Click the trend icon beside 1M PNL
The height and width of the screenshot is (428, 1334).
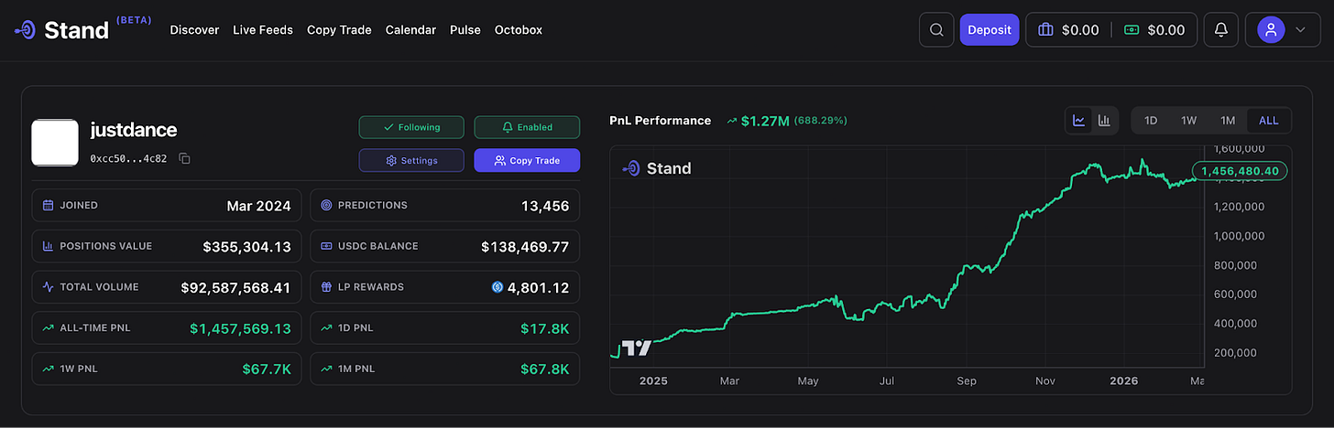[x=326, y=369]
